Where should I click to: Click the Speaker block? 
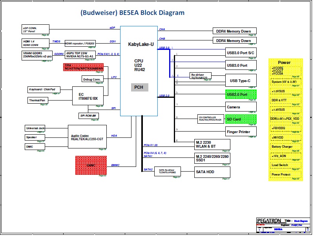click(35, 137)
